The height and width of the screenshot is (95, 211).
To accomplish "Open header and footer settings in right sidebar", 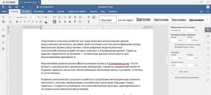I will (208, 49).
